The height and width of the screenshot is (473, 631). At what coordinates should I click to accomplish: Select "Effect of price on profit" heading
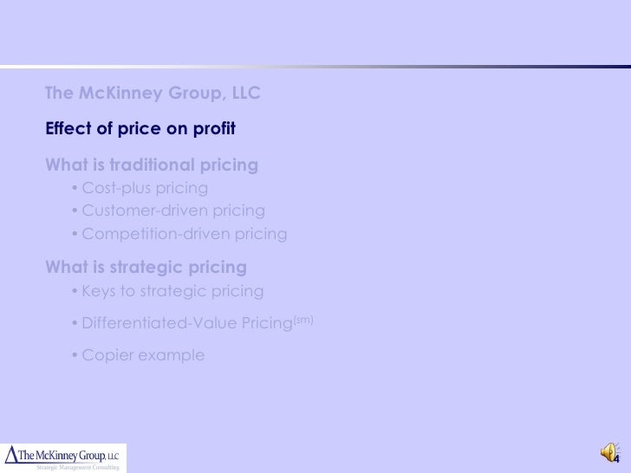click(x=140, y=128)
